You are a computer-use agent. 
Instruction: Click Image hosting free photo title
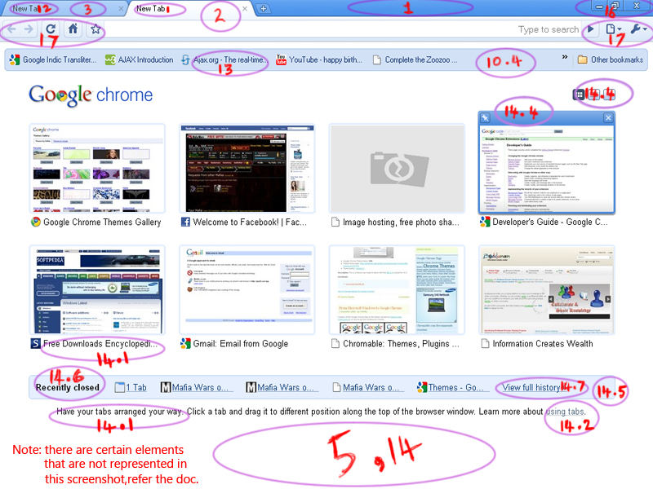[x=401, y=222]
